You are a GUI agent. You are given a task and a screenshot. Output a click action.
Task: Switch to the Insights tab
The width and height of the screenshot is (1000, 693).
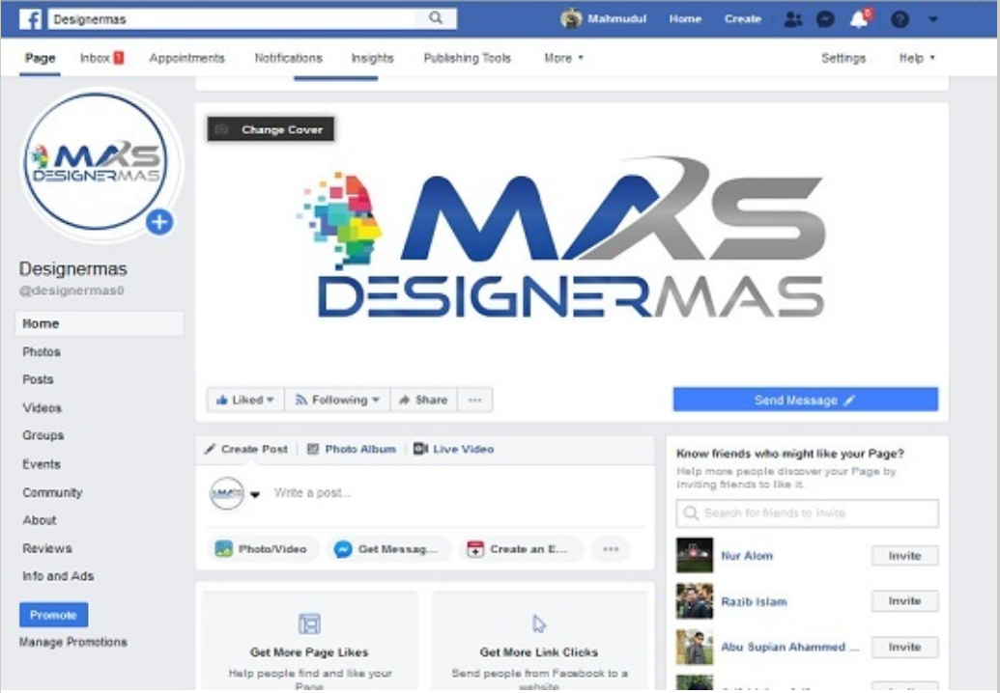372,57
